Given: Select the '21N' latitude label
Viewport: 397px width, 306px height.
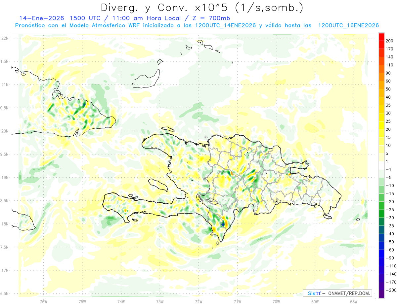Looking at the screenshot, I should point(5,85).
